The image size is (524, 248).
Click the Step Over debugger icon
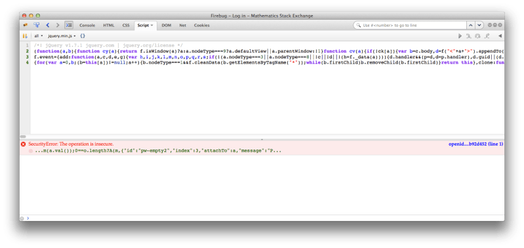click(x=478, y=36)
